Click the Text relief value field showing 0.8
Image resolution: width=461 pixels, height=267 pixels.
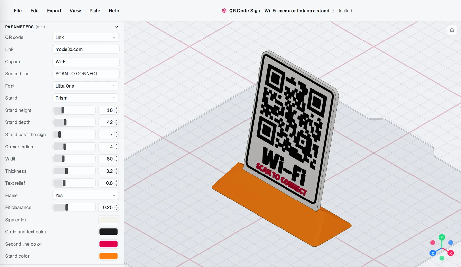click(108, 183)
